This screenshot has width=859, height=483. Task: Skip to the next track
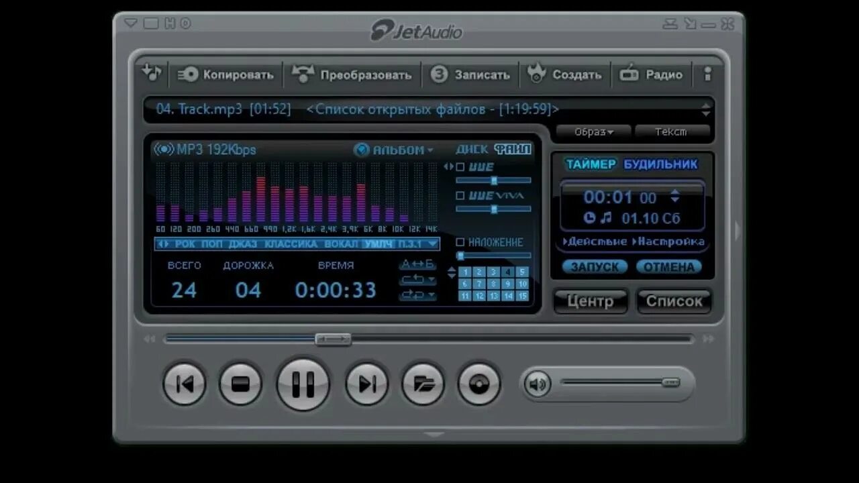pyautogui.click(x=366, y=384)
